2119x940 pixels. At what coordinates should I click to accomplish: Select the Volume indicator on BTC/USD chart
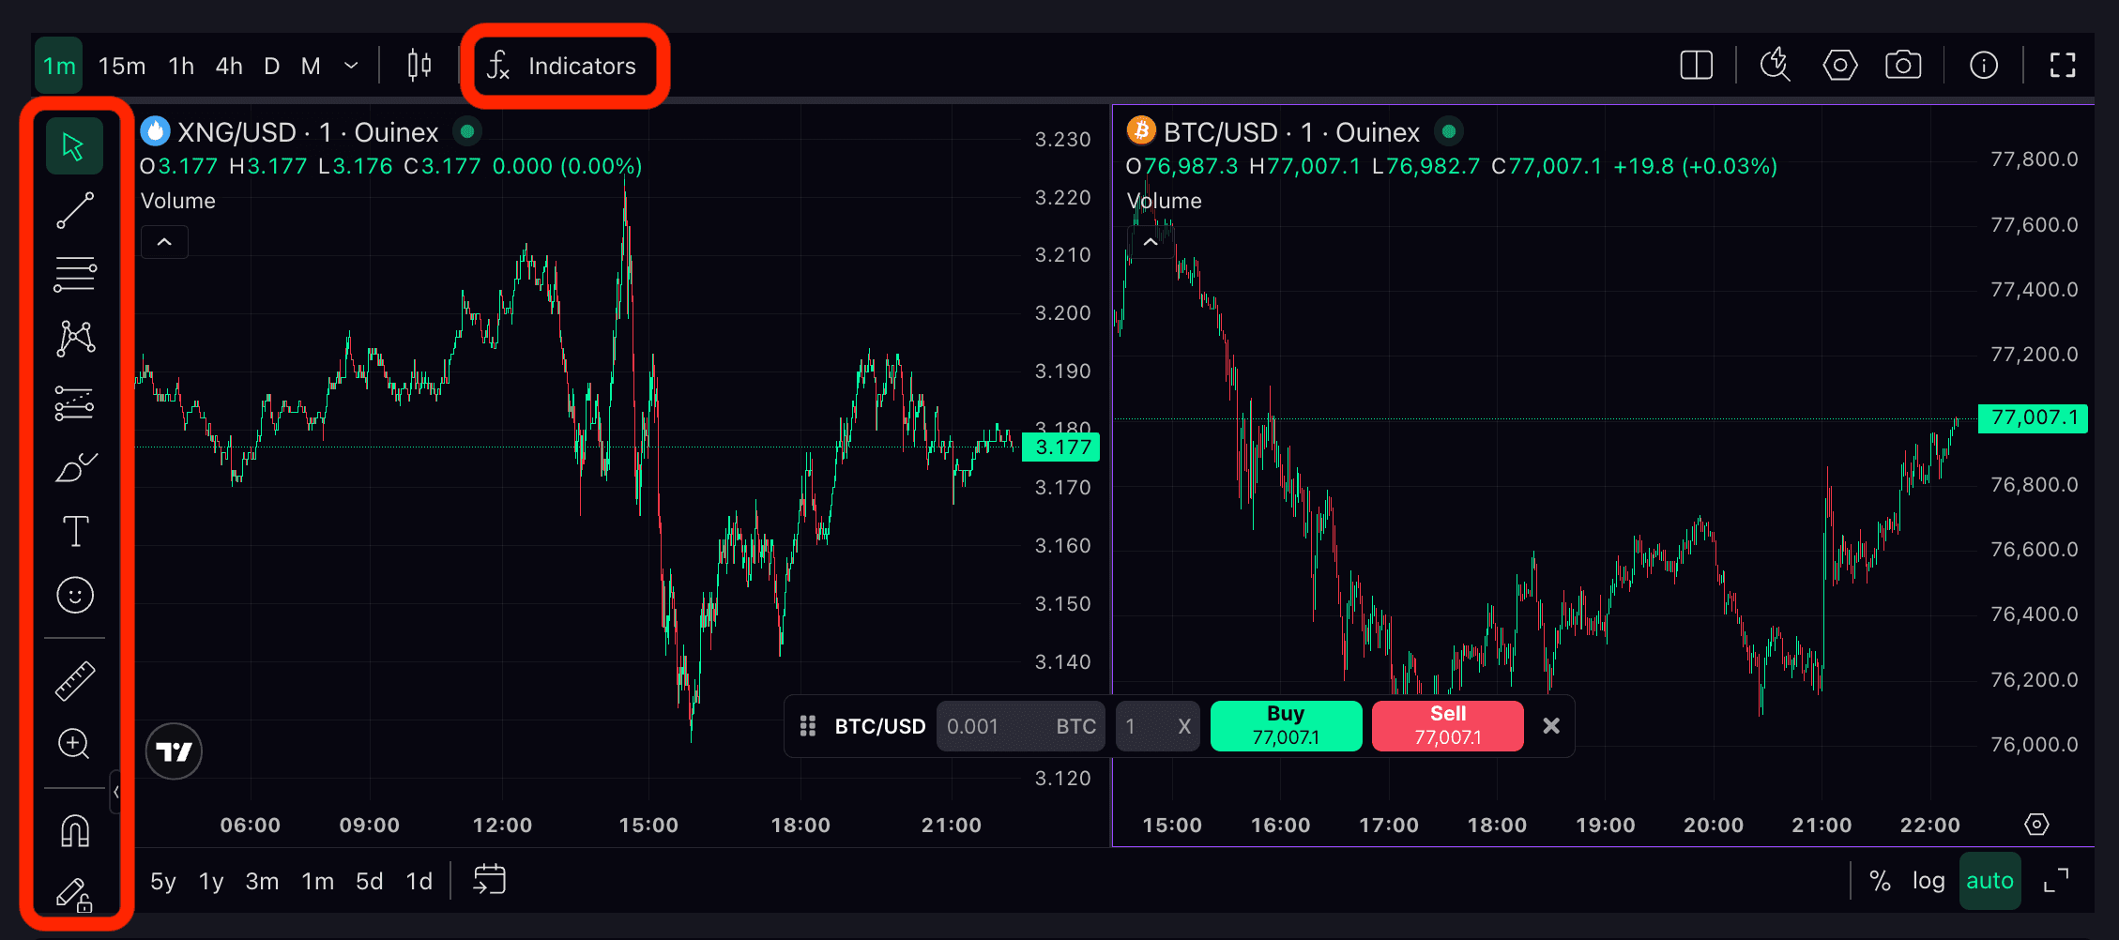pyautogui.click(x=1165, y=201)
